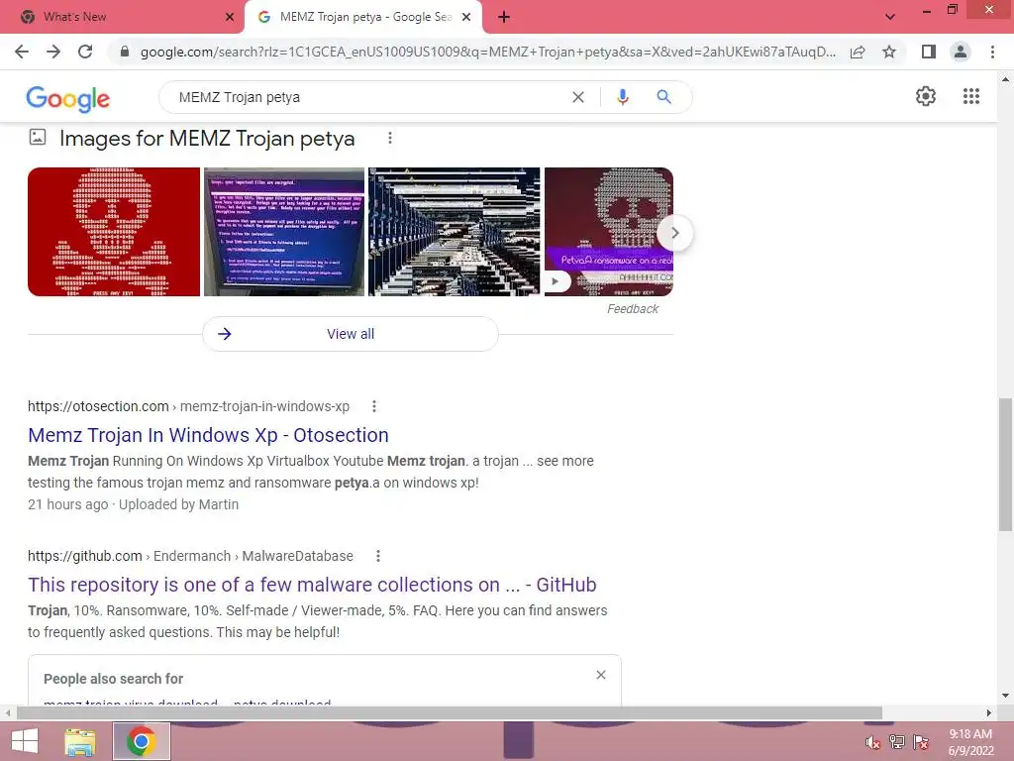Select the MEMZ Trojan petya tab

click(364, 17)
